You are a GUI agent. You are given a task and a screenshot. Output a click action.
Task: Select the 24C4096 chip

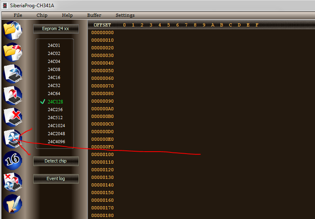56,142
